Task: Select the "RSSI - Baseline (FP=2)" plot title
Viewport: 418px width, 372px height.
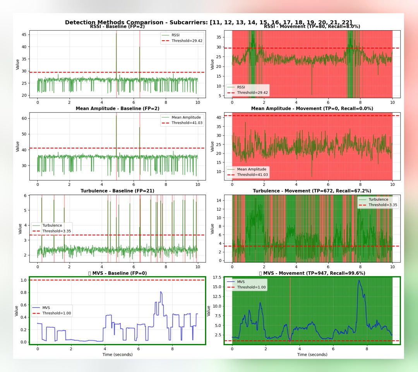Action: (x=117, y=26)
